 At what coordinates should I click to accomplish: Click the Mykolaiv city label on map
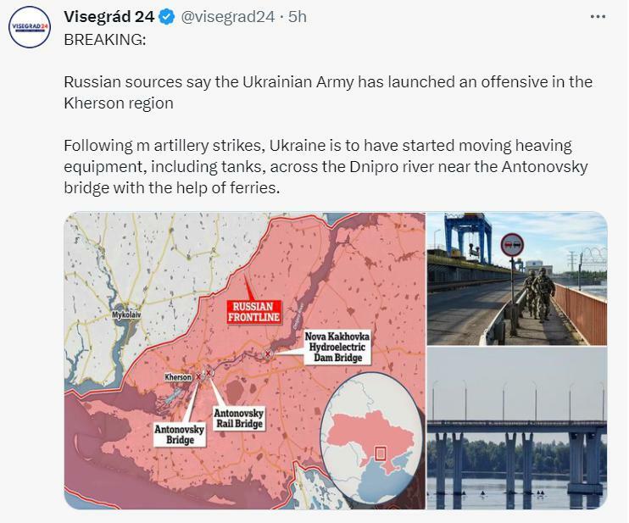point(126,314)
